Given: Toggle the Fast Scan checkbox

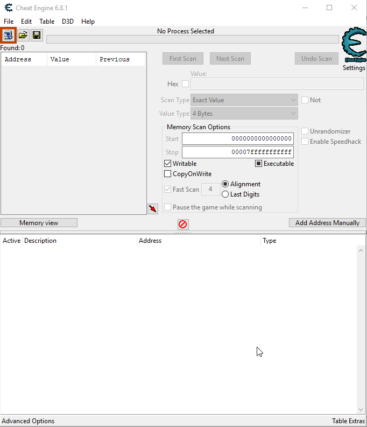Looking at the screenshot, I should 167,189.
